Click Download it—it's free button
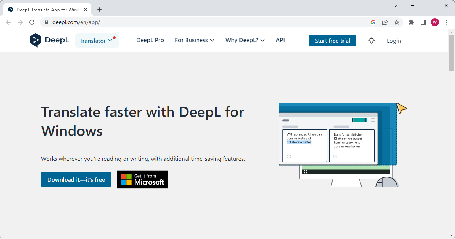This screenshot has width=455, height=239. coord(76,179)
